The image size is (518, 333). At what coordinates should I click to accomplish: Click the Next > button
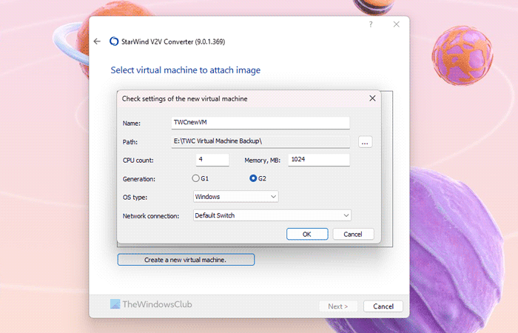[x=338, y=306]
